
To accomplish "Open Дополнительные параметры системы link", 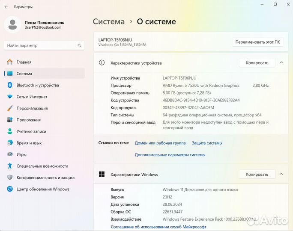I will (170, 155).
